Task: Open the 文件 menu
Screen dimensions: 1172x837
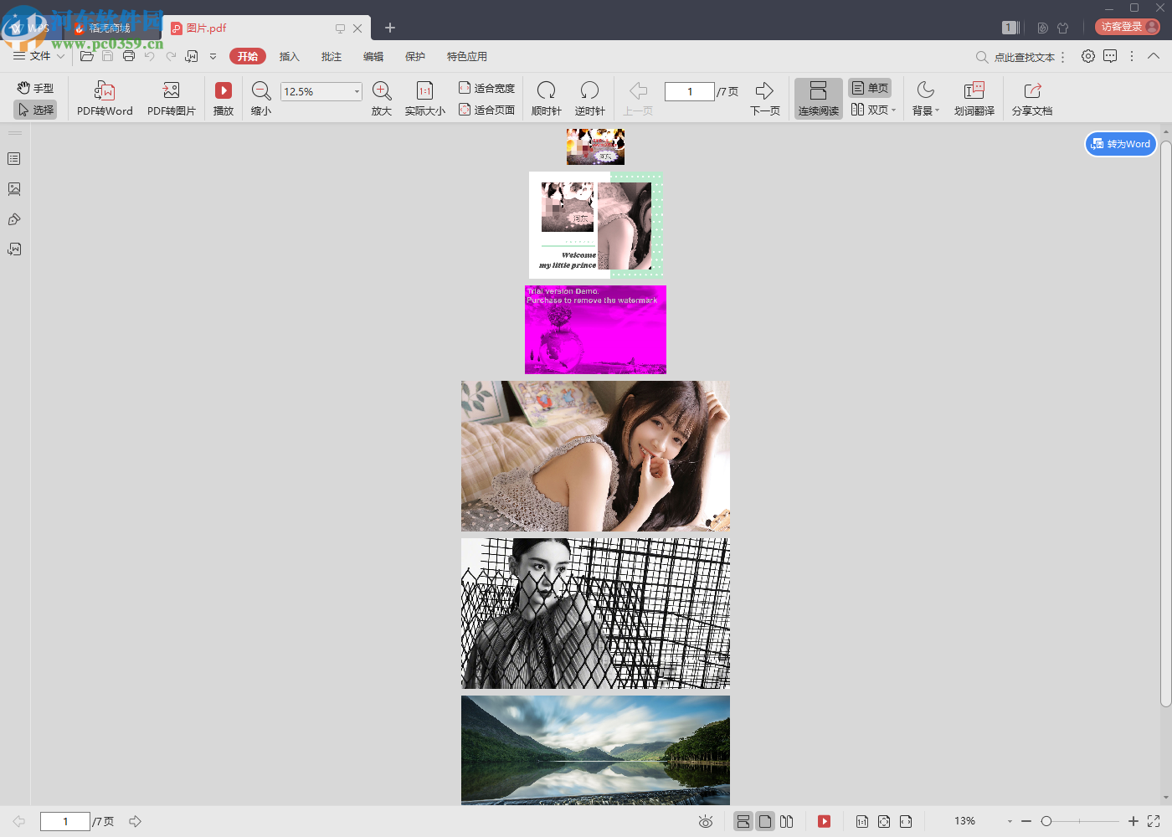Action: [39, 56]
